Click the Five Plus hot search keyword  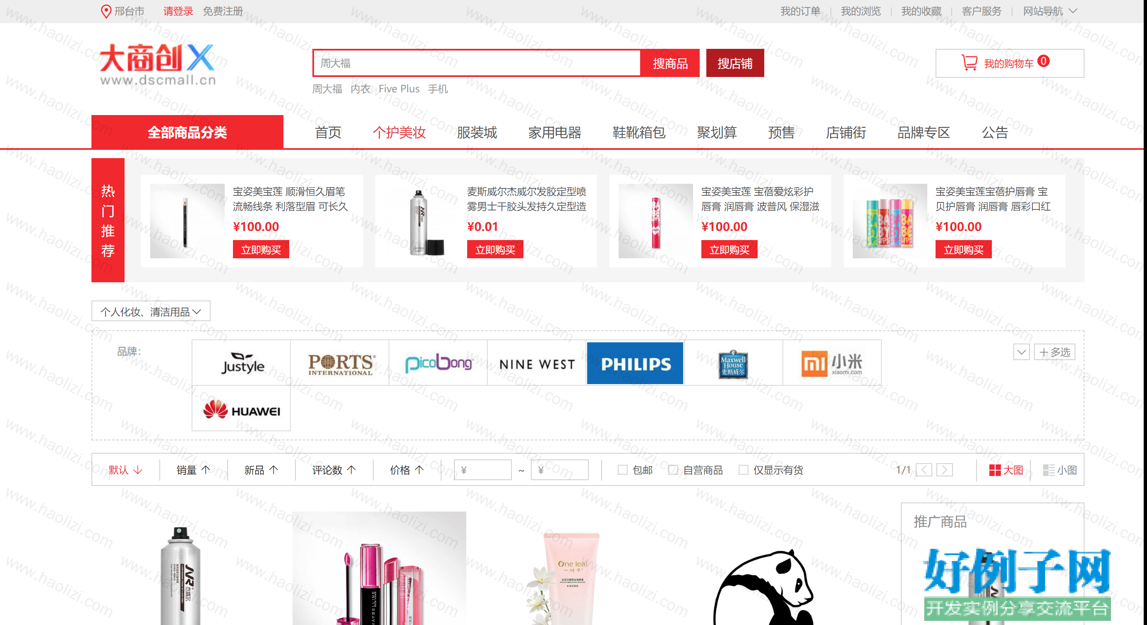[399, 89]
